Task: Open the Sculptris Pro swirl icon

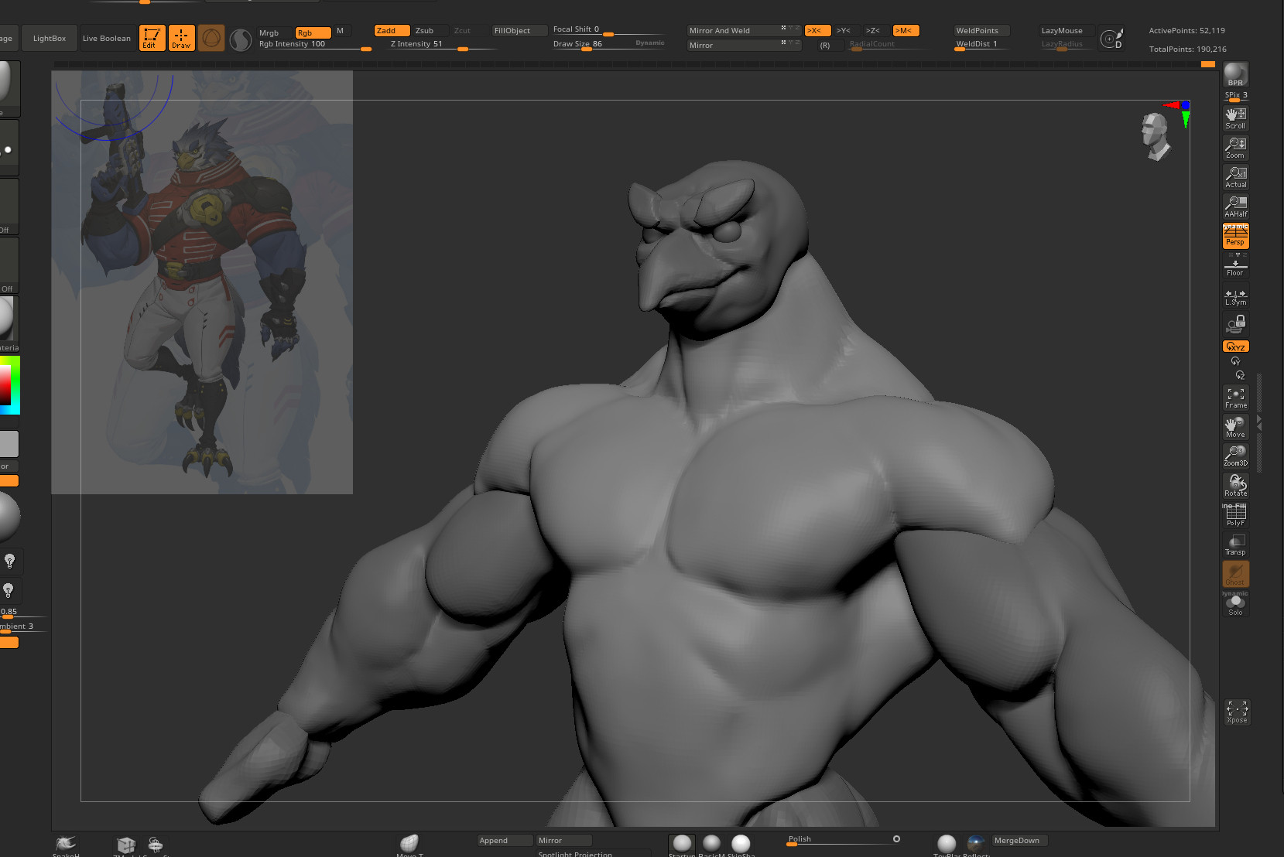Action: pyautogui.click(x=241, y=39)
